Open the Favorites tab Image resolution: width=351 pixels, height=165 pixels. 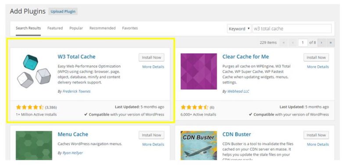[x=130, y=28]
